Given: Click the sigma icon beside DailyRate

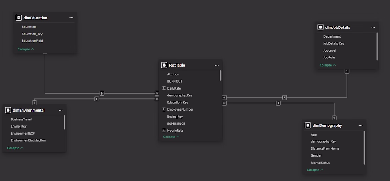Looking at the screenshot, I should click(164, 88).
